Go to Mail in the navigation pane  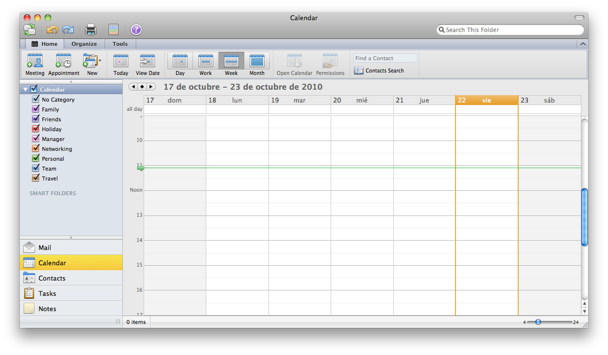click(71, 248)
